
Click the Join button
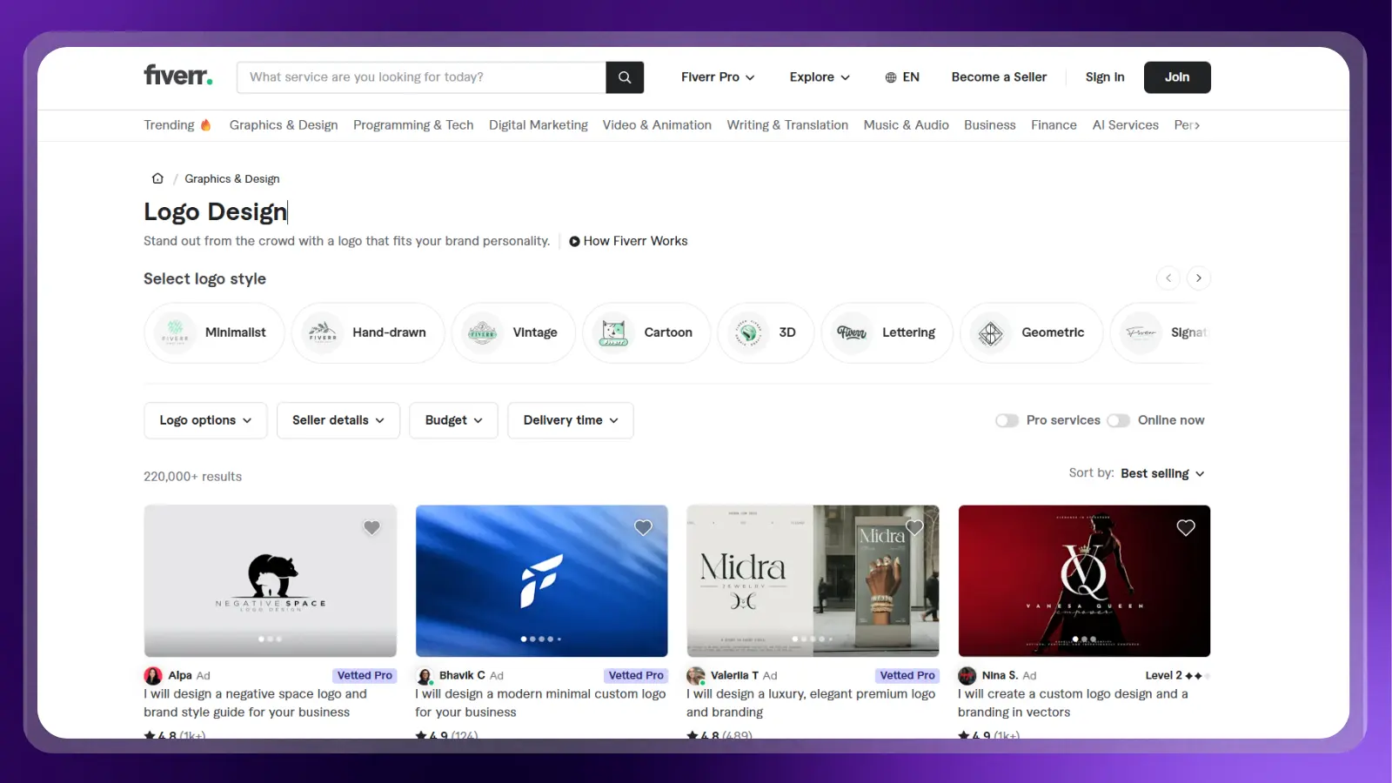point(1177,77)
